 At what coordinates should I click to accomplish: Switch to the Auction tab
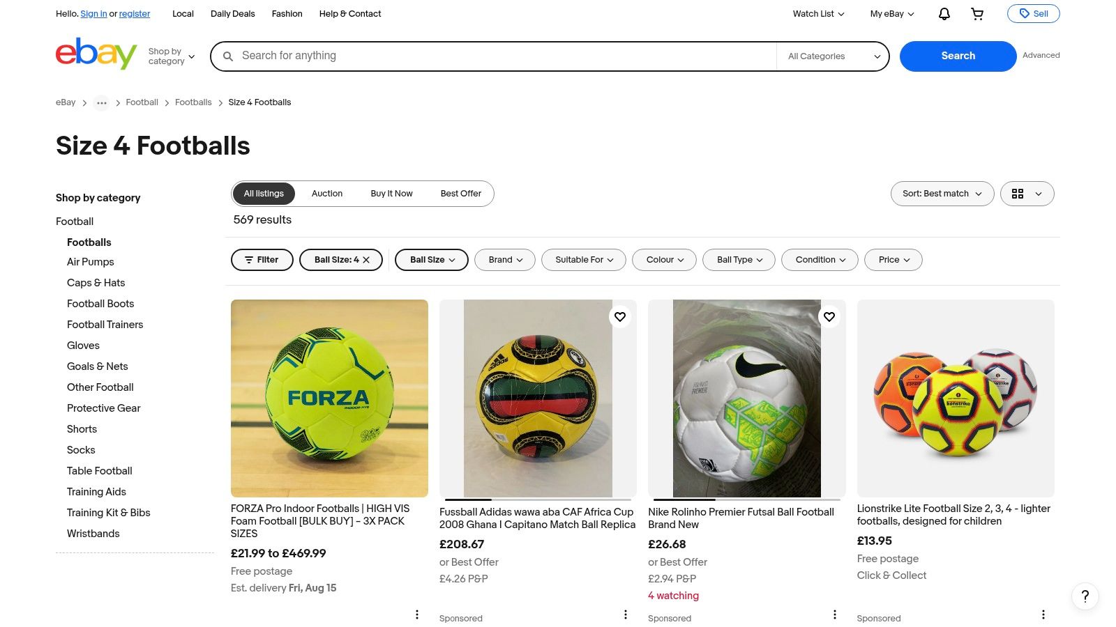click(326, 194)
